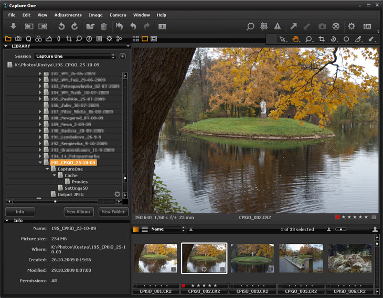Click the loupe magnifier icon in top toolbar
Viewport: 383px width, 298px height.
250,26
